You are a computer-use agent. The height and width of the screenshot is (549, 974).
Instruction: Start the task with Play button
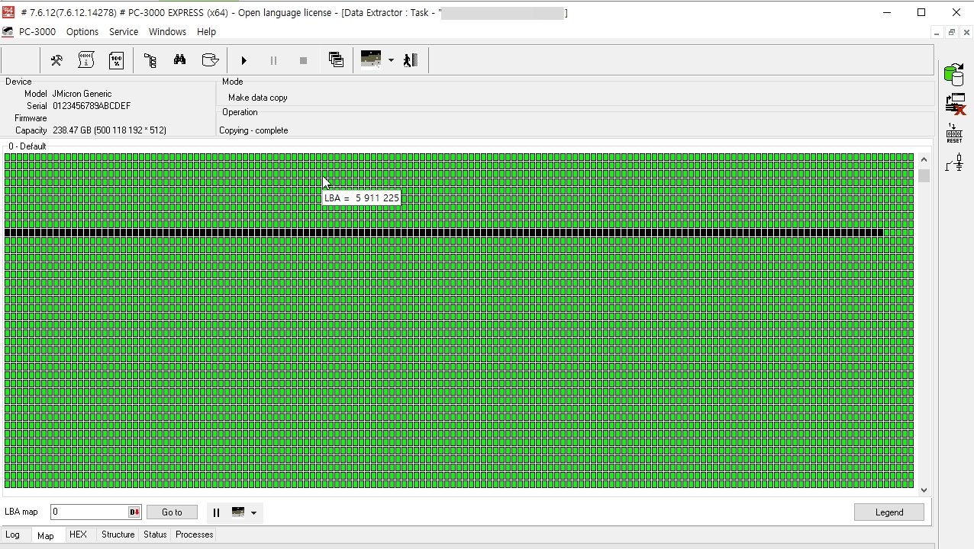pyautogui.click(x=243, y=60)
